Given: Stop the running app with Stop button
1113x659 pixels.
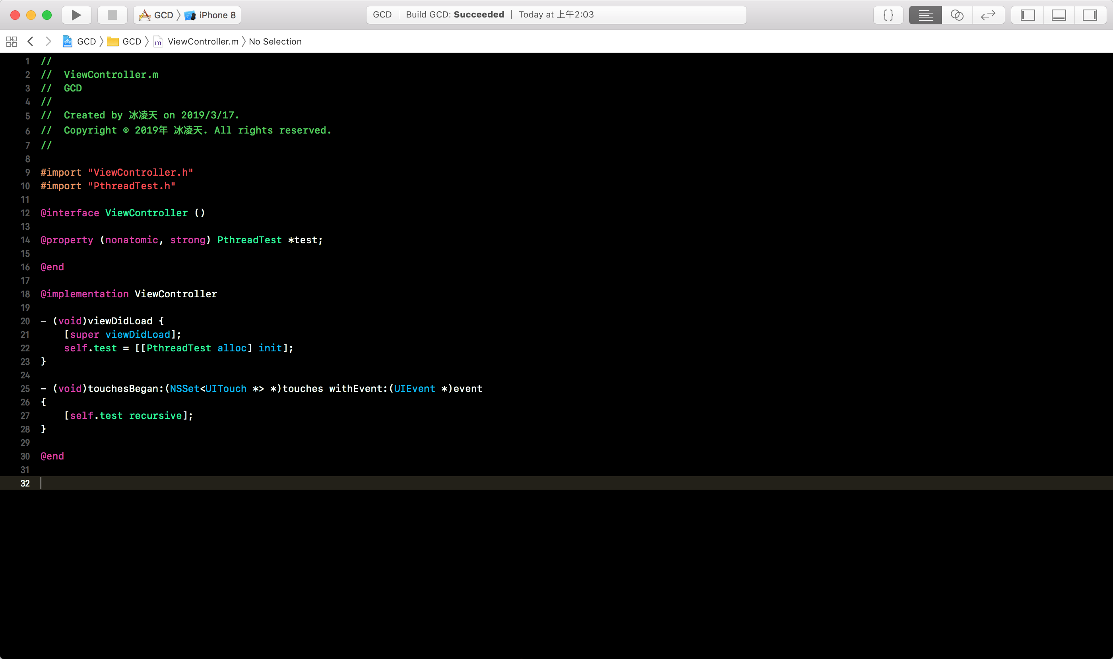Looking at the screenshot, I should tap(112, 15).
